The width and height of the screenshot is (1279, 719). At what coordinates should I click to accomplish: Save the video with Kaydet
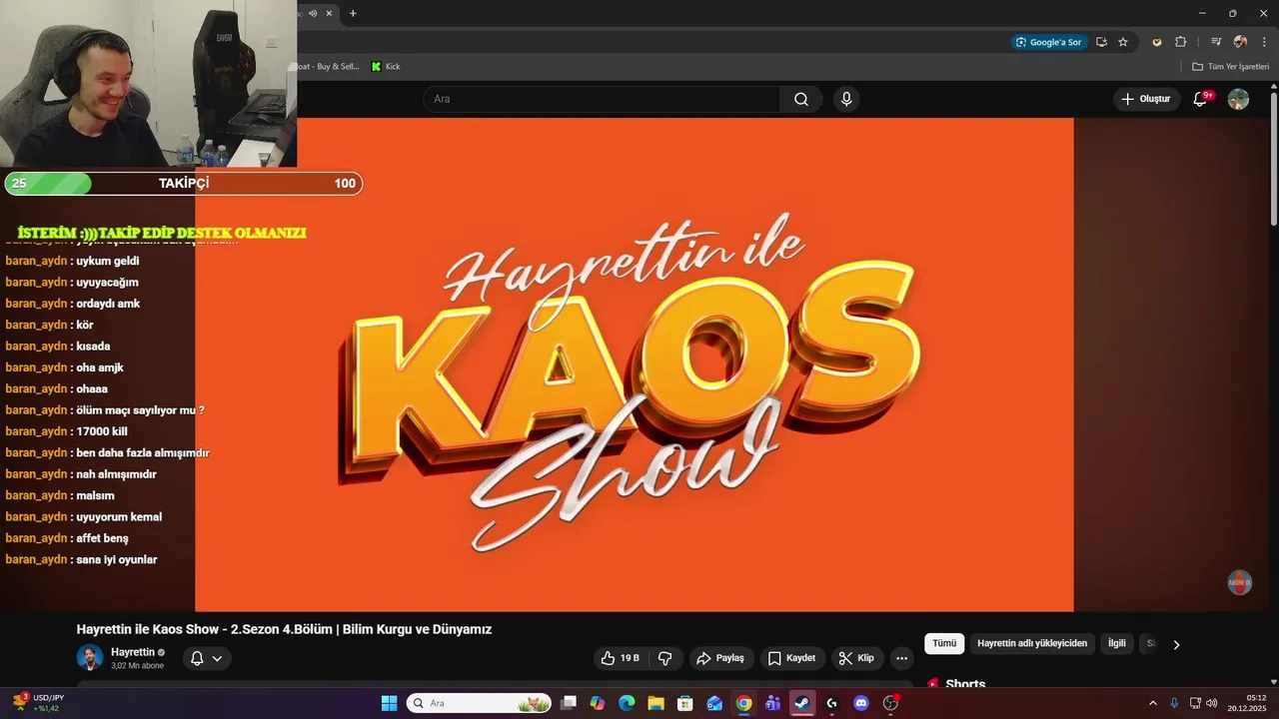pos(791,658)
